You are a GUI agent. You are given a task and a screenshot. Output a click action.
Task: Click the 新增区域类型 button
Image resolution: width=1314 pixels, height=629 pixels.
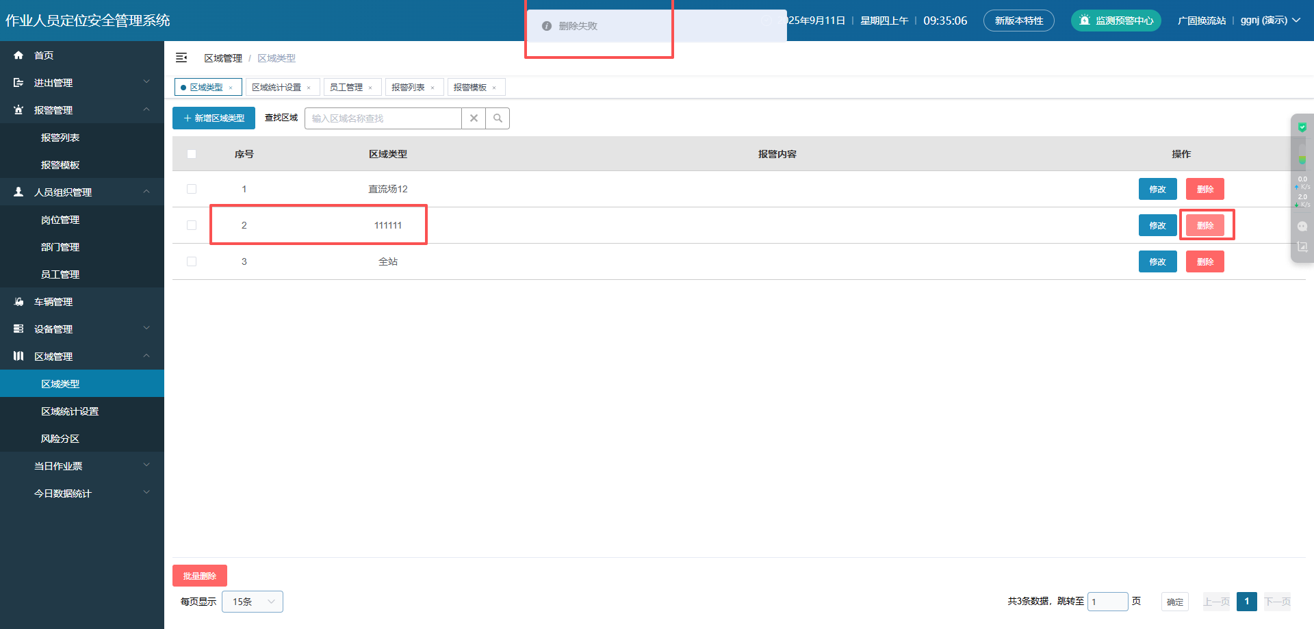pyautogui.click(x=214, y=118)
